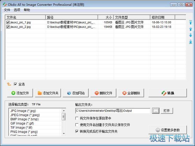Sort list by 文件类型 column header

(132, 17)
